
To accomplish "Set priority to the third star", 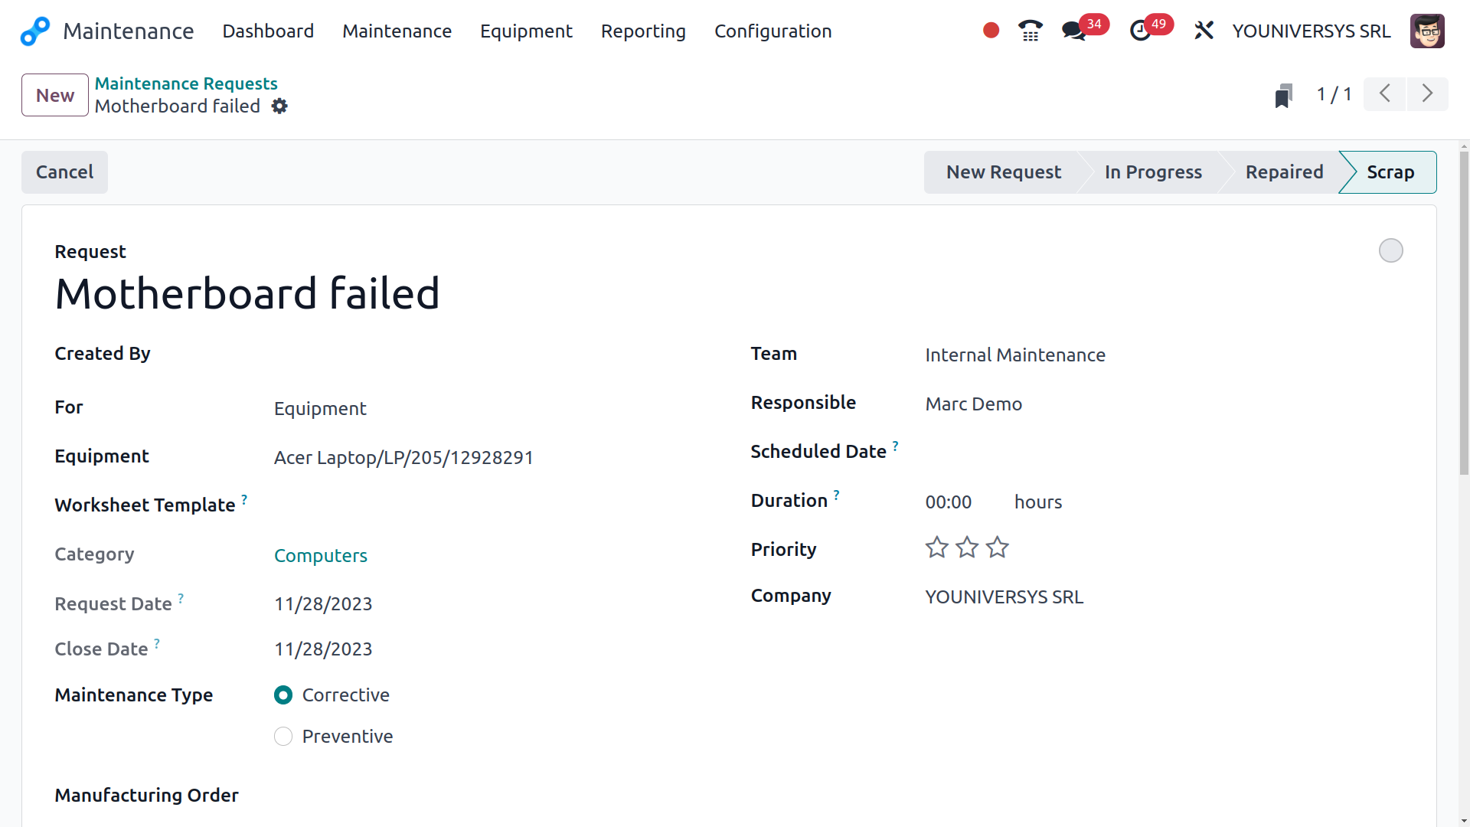I will click(x=997, y=548).
